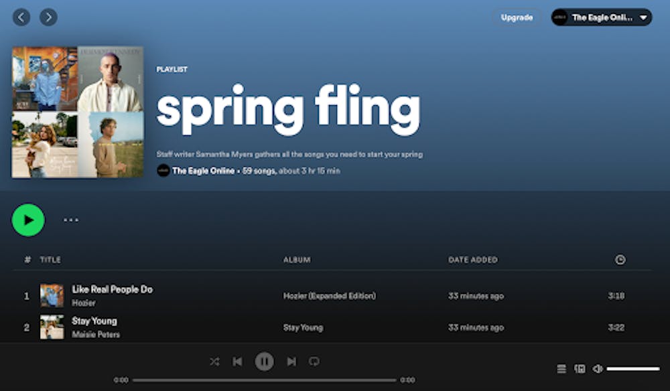Mute the volume using the speaker icon
Viewport: 670px width, 391px height.
(x=598, y=369)
